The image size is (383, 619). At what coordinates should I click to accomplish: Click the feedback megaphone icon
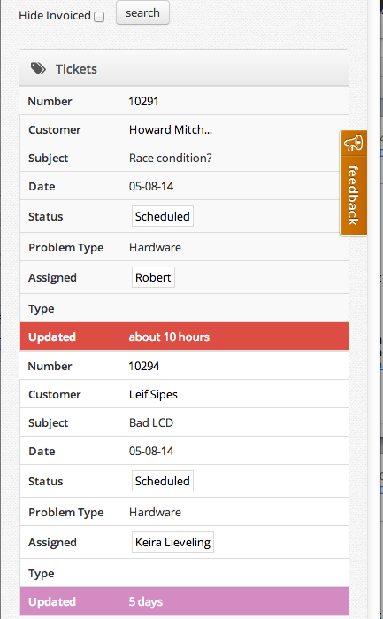353,143
